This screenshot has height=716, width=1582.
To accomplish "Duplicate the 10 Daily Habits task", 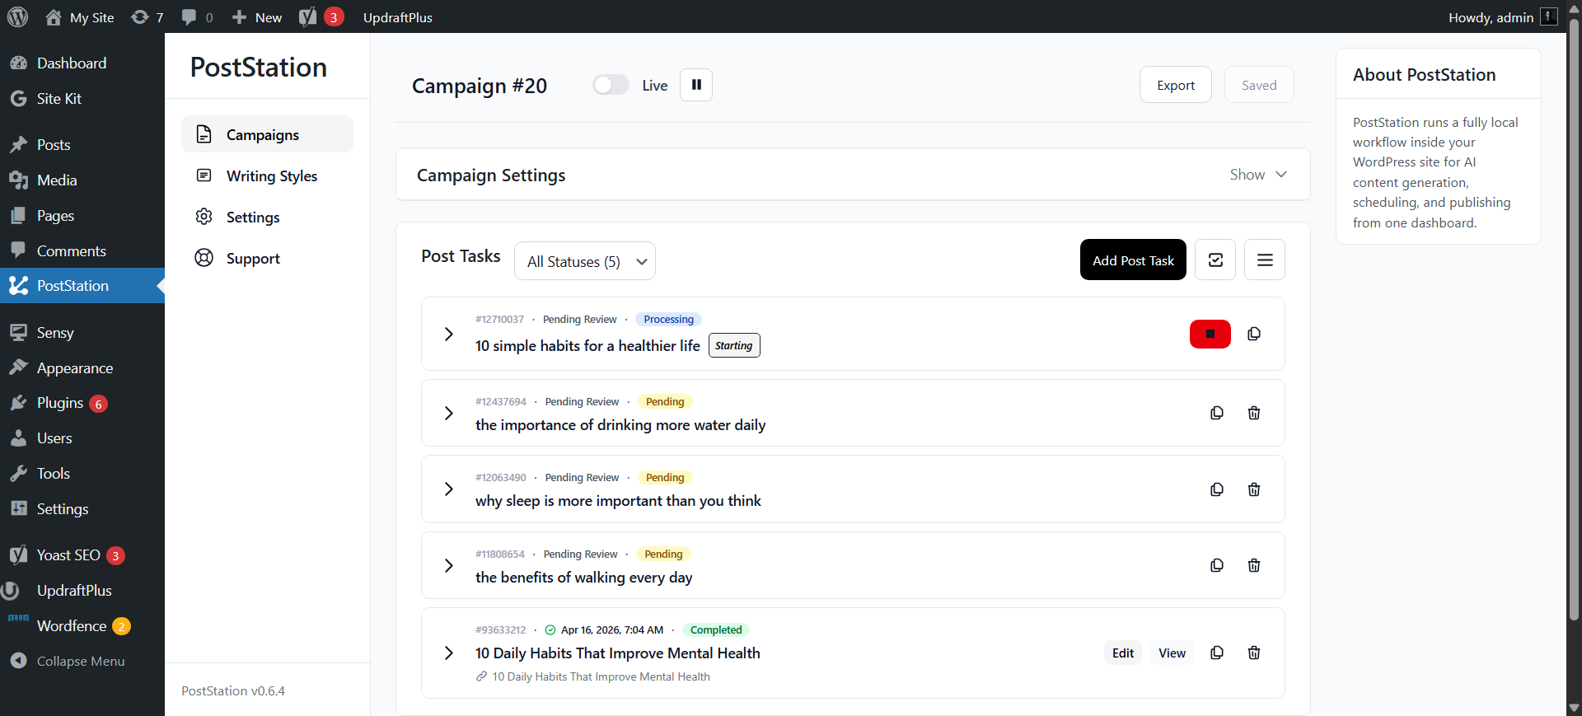I will click(x=1217, y=653).
